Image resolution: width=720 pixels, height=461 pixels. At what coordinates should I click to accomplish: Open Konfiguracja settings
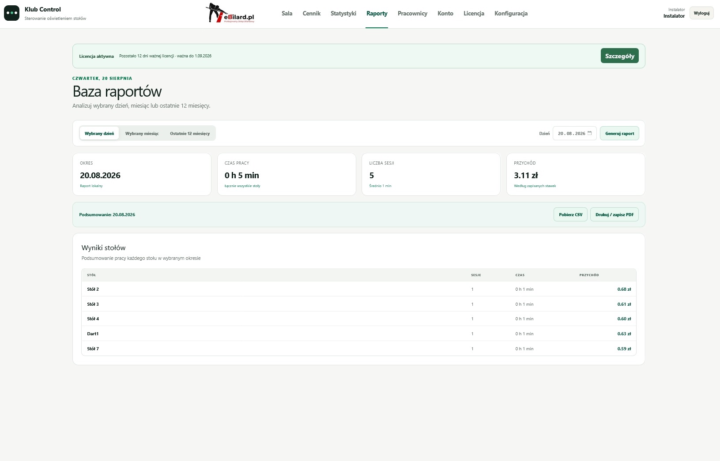coord(511,13)
